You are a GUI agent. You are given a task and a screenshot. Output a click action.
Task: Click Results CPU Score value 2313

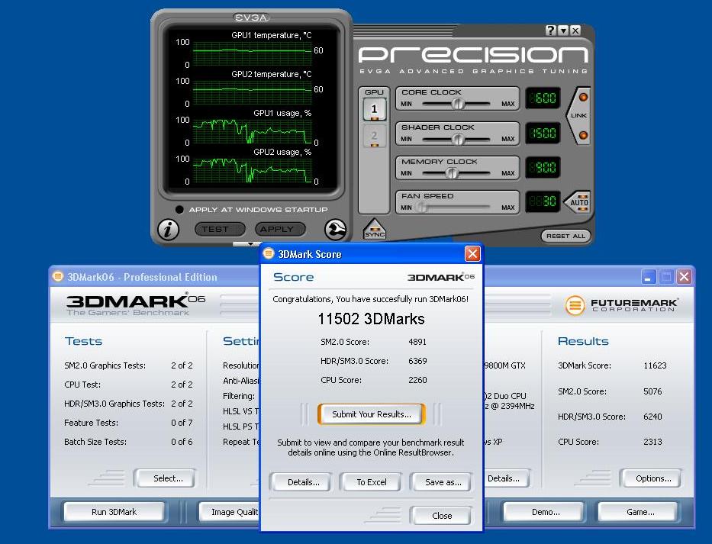[x=652, y=441]
